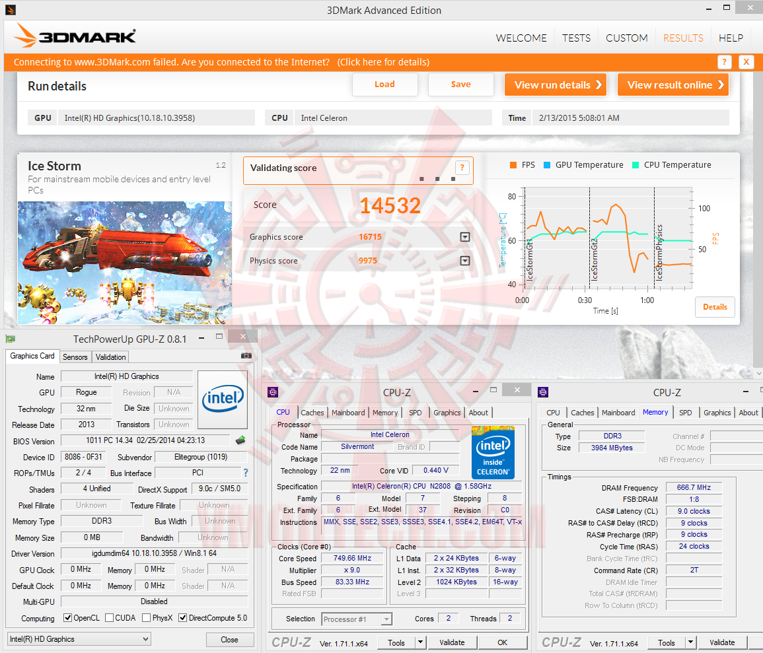Click the Bus Interface question mark in GPU-Z

point(246,473)
